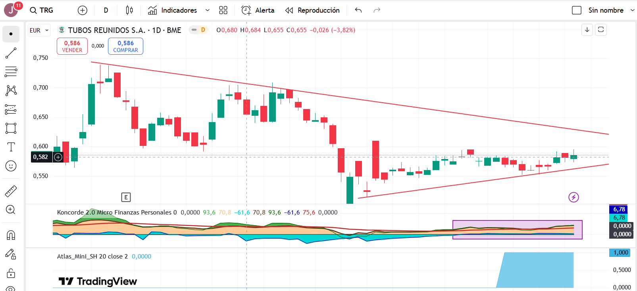Expand the Sin nombre layout menu
Image resolution: width=637 pixels, height=291 pixels.
click(632, 10)
